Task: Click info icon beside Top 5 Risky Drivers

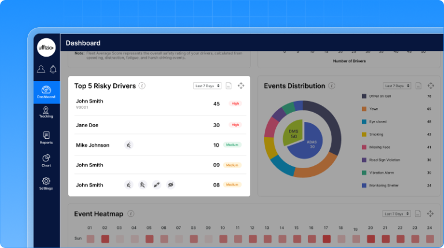Action: (142, 86)
